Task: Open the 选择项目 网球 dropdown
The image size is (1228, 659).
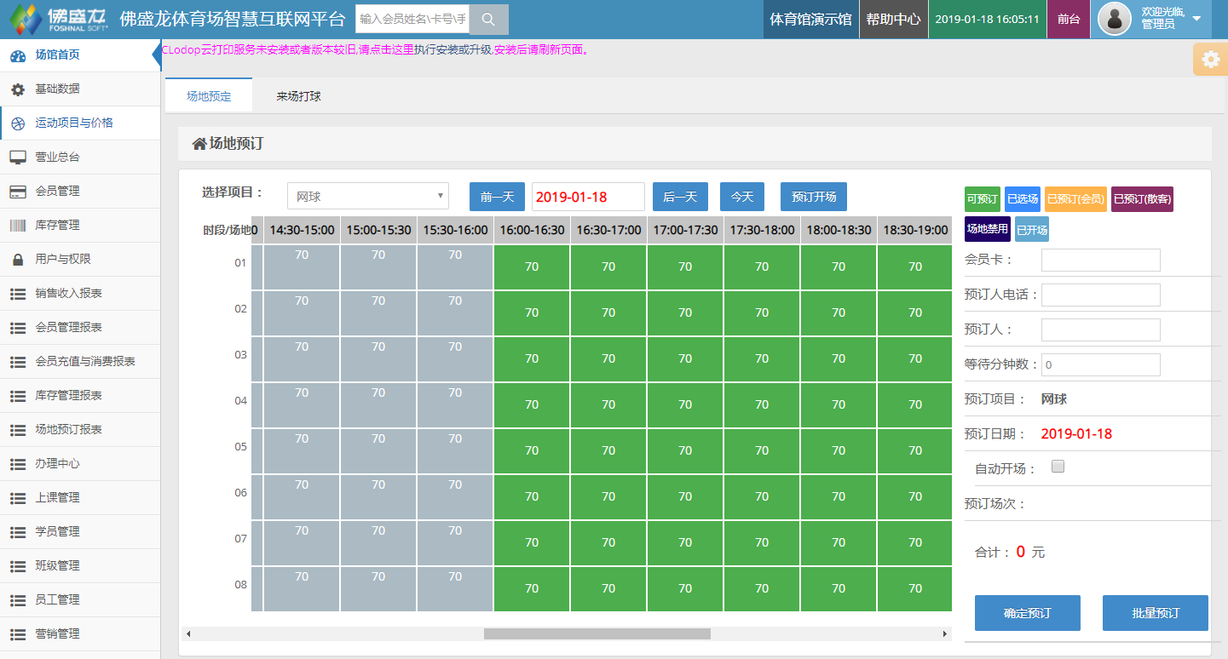Action: click(368, 197)
